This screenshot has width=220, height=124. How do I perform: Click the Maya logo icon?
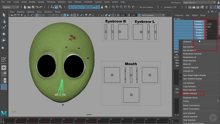coord(4,113)
